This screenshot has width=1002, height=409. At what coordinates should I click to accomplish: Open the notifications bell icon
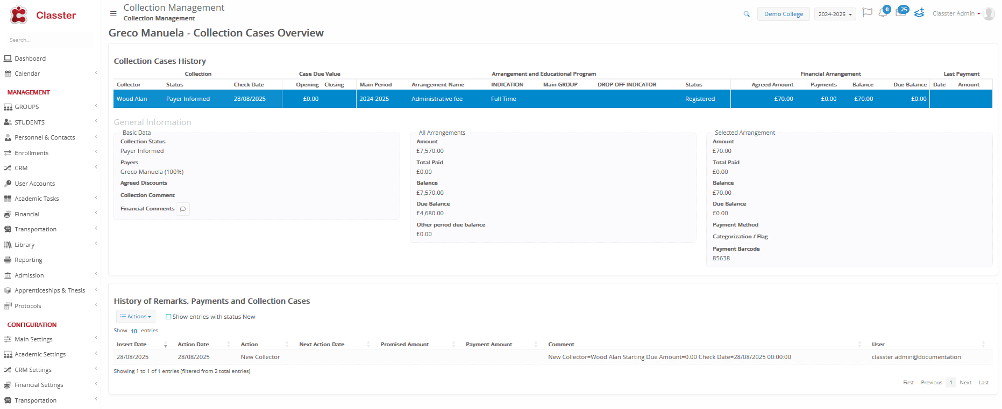tap(883, 13)
